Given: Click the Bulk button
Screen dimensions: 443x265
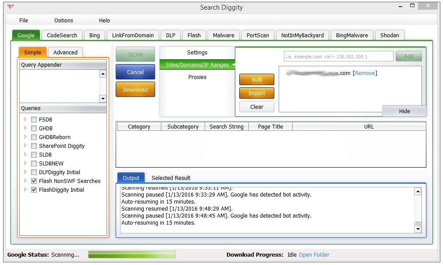Looking at the screenshot, I should tap(256, 79).
